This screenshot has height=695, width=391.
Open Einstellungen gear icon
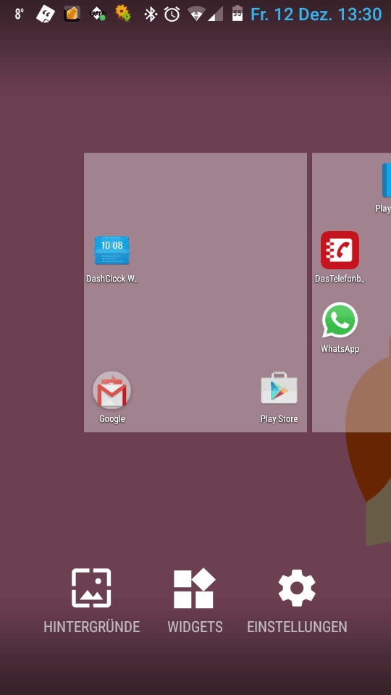point(297,588)
